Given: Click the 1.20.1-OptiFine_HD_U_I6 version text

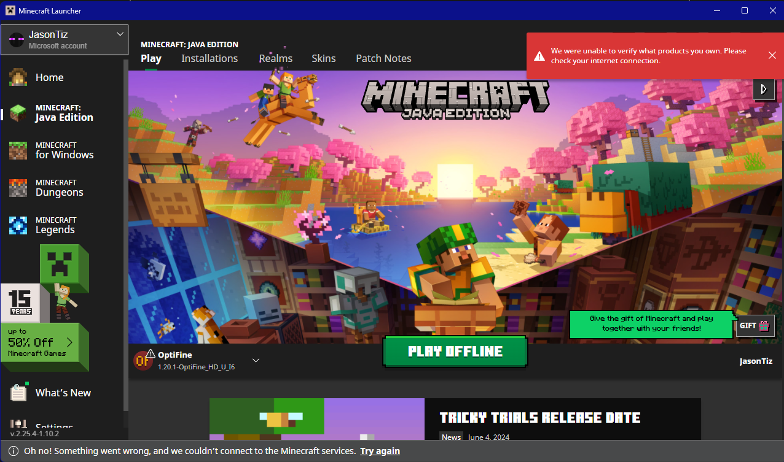Looking at the screenshot, I should point(196,367).
